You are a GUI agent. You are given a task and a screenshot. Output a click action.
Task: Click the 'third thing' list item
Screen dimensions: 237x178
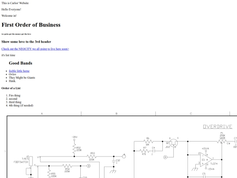[x=15, y=102]
